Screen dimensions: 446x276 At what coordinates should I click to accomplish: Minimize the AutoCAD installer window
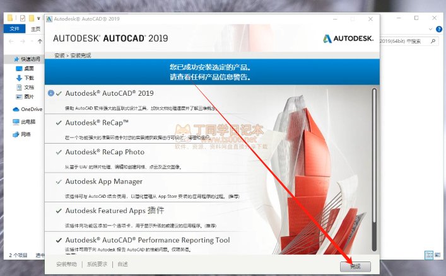[x=335, y=19]
